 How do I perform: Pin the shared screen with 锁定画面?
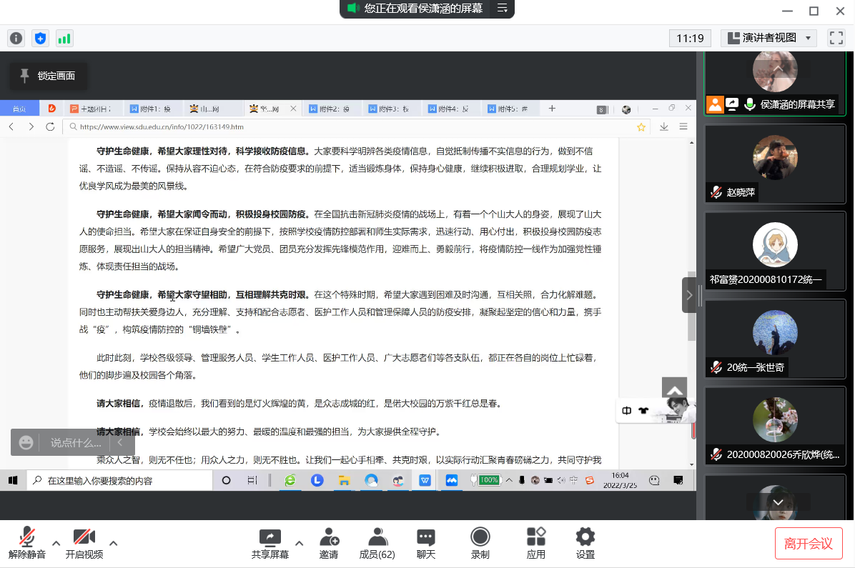(48, 76)
